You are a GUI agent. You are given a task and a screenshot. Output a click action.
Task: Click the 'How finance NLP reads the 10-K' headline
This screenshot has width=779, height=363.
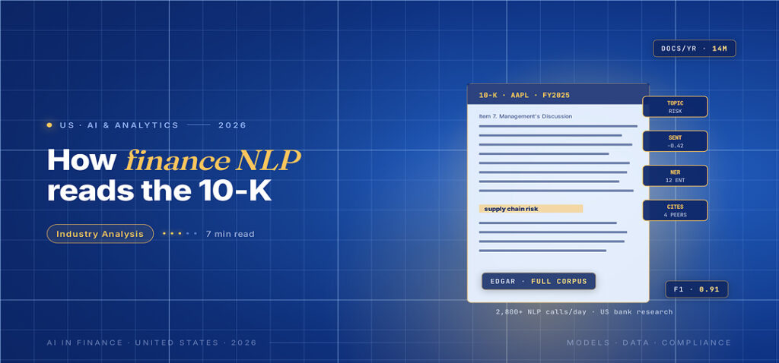174,175
